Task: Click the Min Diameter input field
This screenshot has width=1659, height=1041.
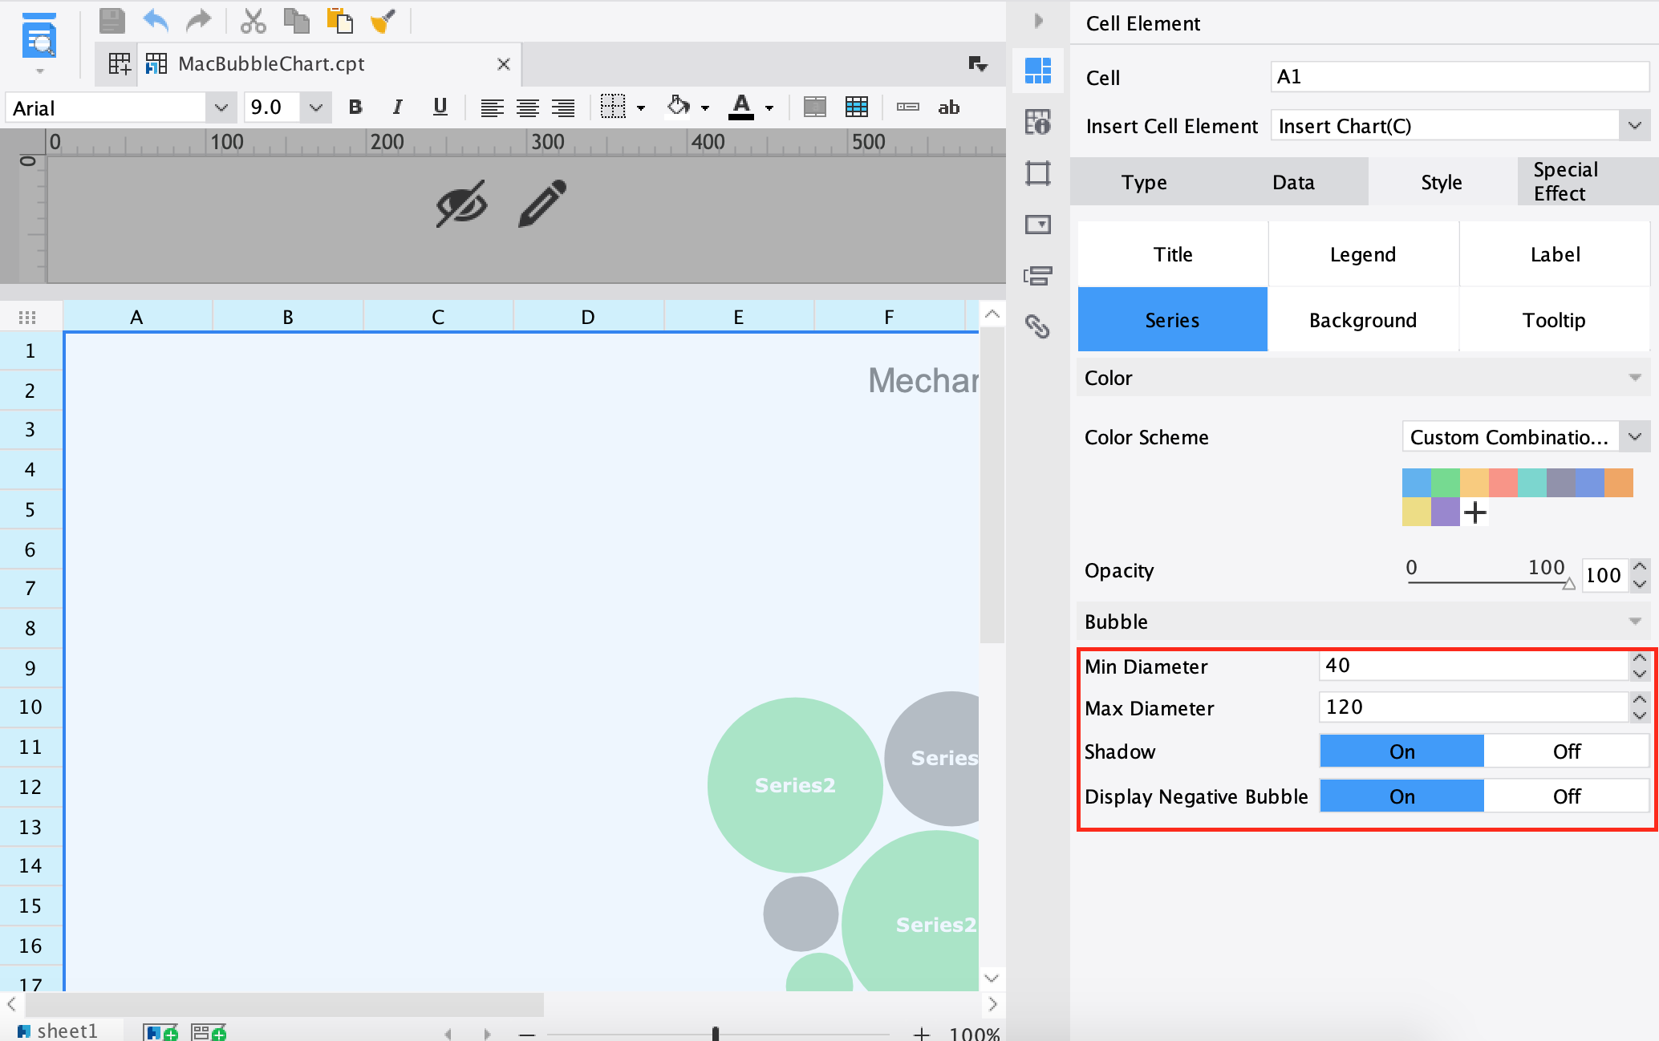Action: (1472, 666)
